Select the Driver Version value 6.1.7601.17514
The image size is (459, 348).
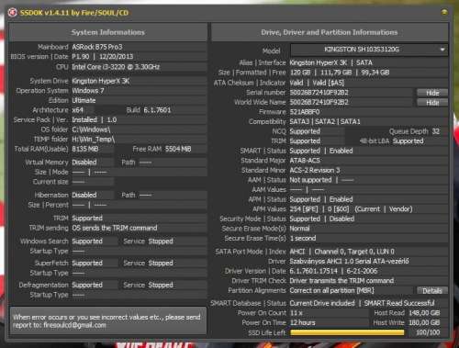pyautogui.click(x=313, y=271)
